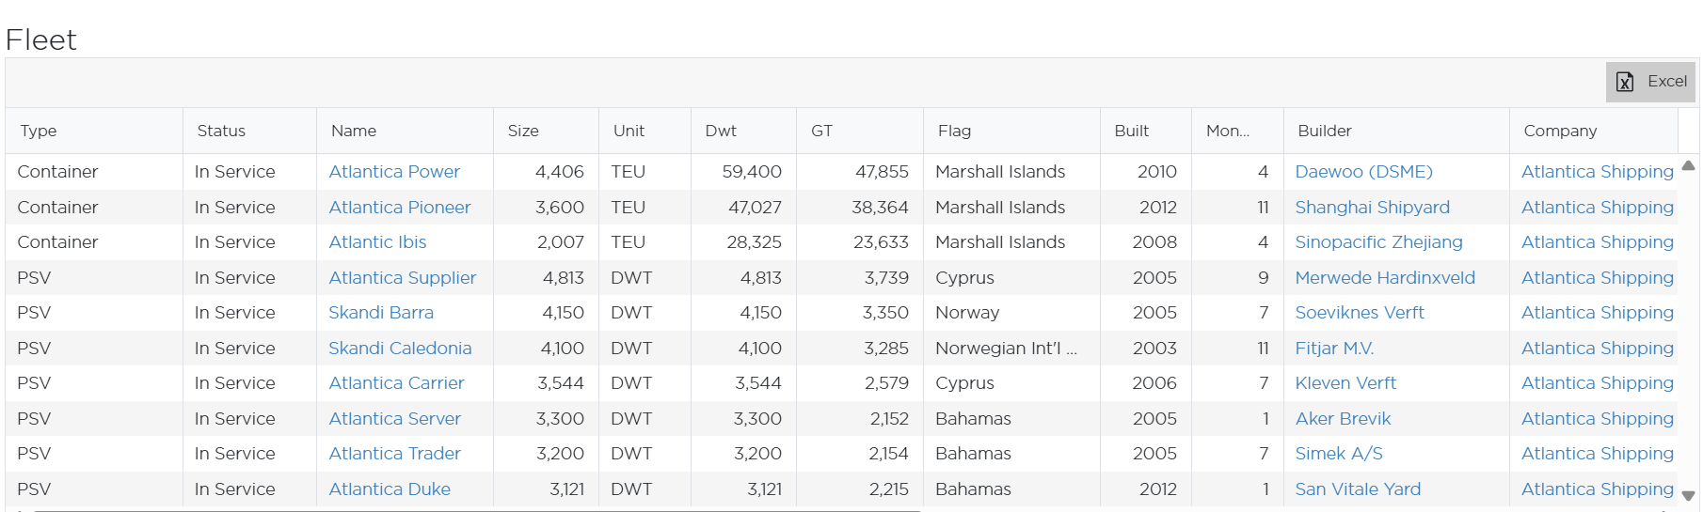
Task: Sort by the Name column header
Action: click(x=405, y=131)
